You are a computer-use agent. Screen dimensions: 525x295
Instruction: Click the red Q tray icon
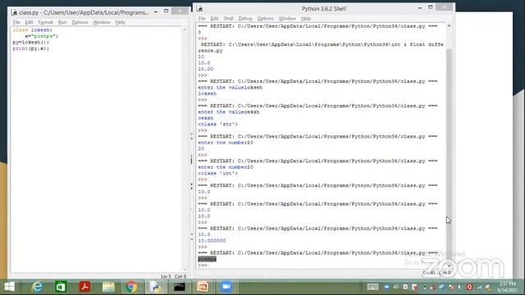pyautogui.click(x=469, y=287)
